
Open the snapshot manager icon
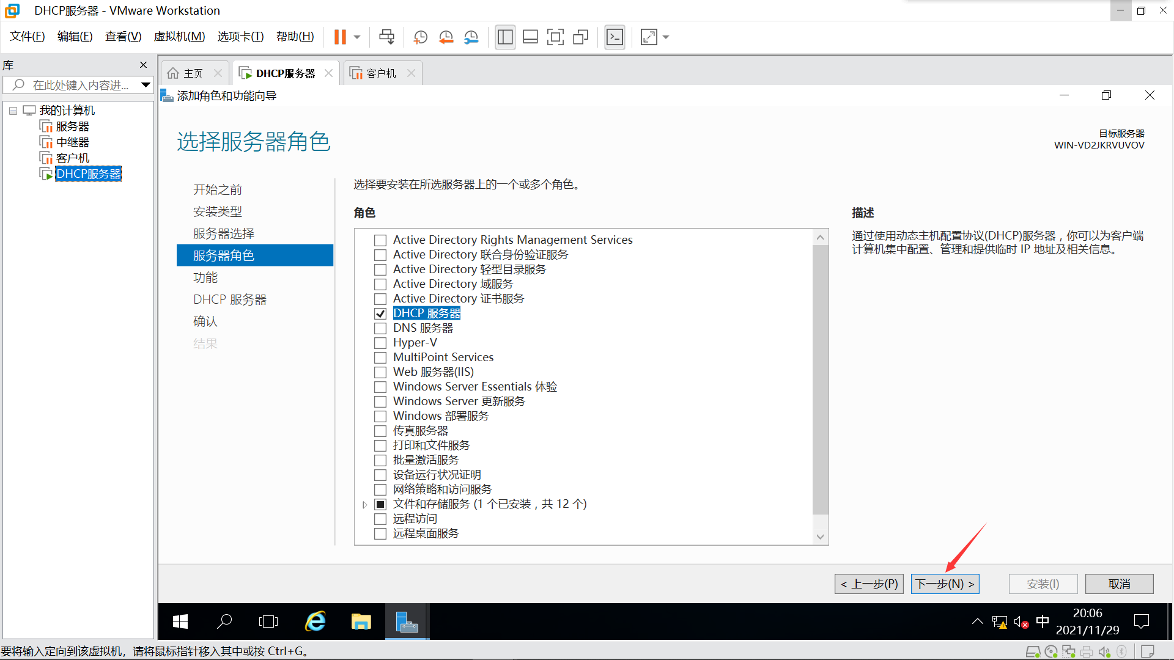click(471, 37)
